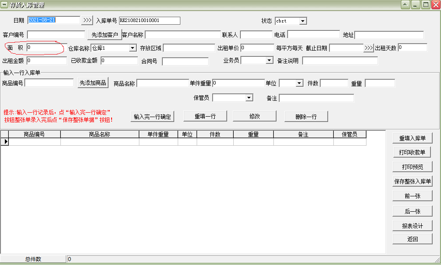Screen dimensions: 441x265
Task: Open the 业务员 dropdown
Action: coord(269,60)
